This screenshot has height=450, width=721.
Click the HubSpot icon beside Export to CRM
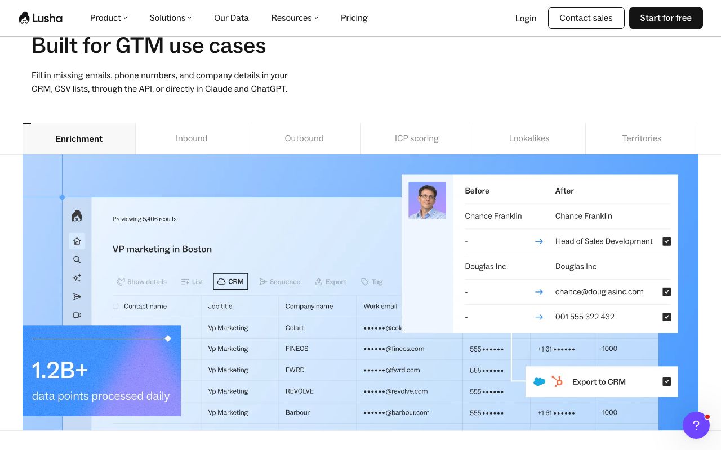(x=557, y=382)
